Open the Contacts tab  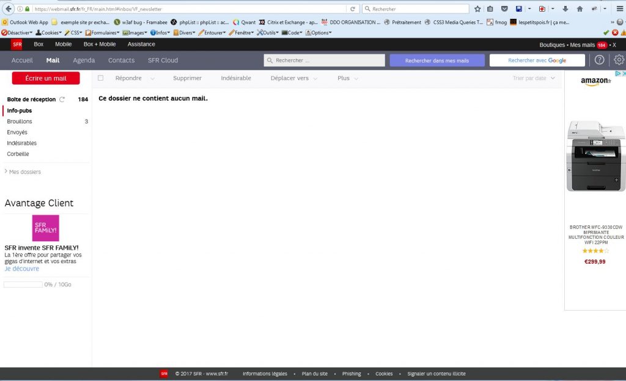(x=121, y=60)
